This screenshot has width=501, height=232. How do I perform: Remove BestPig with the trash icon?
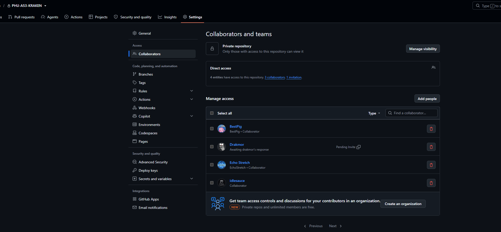click(431, 129)
